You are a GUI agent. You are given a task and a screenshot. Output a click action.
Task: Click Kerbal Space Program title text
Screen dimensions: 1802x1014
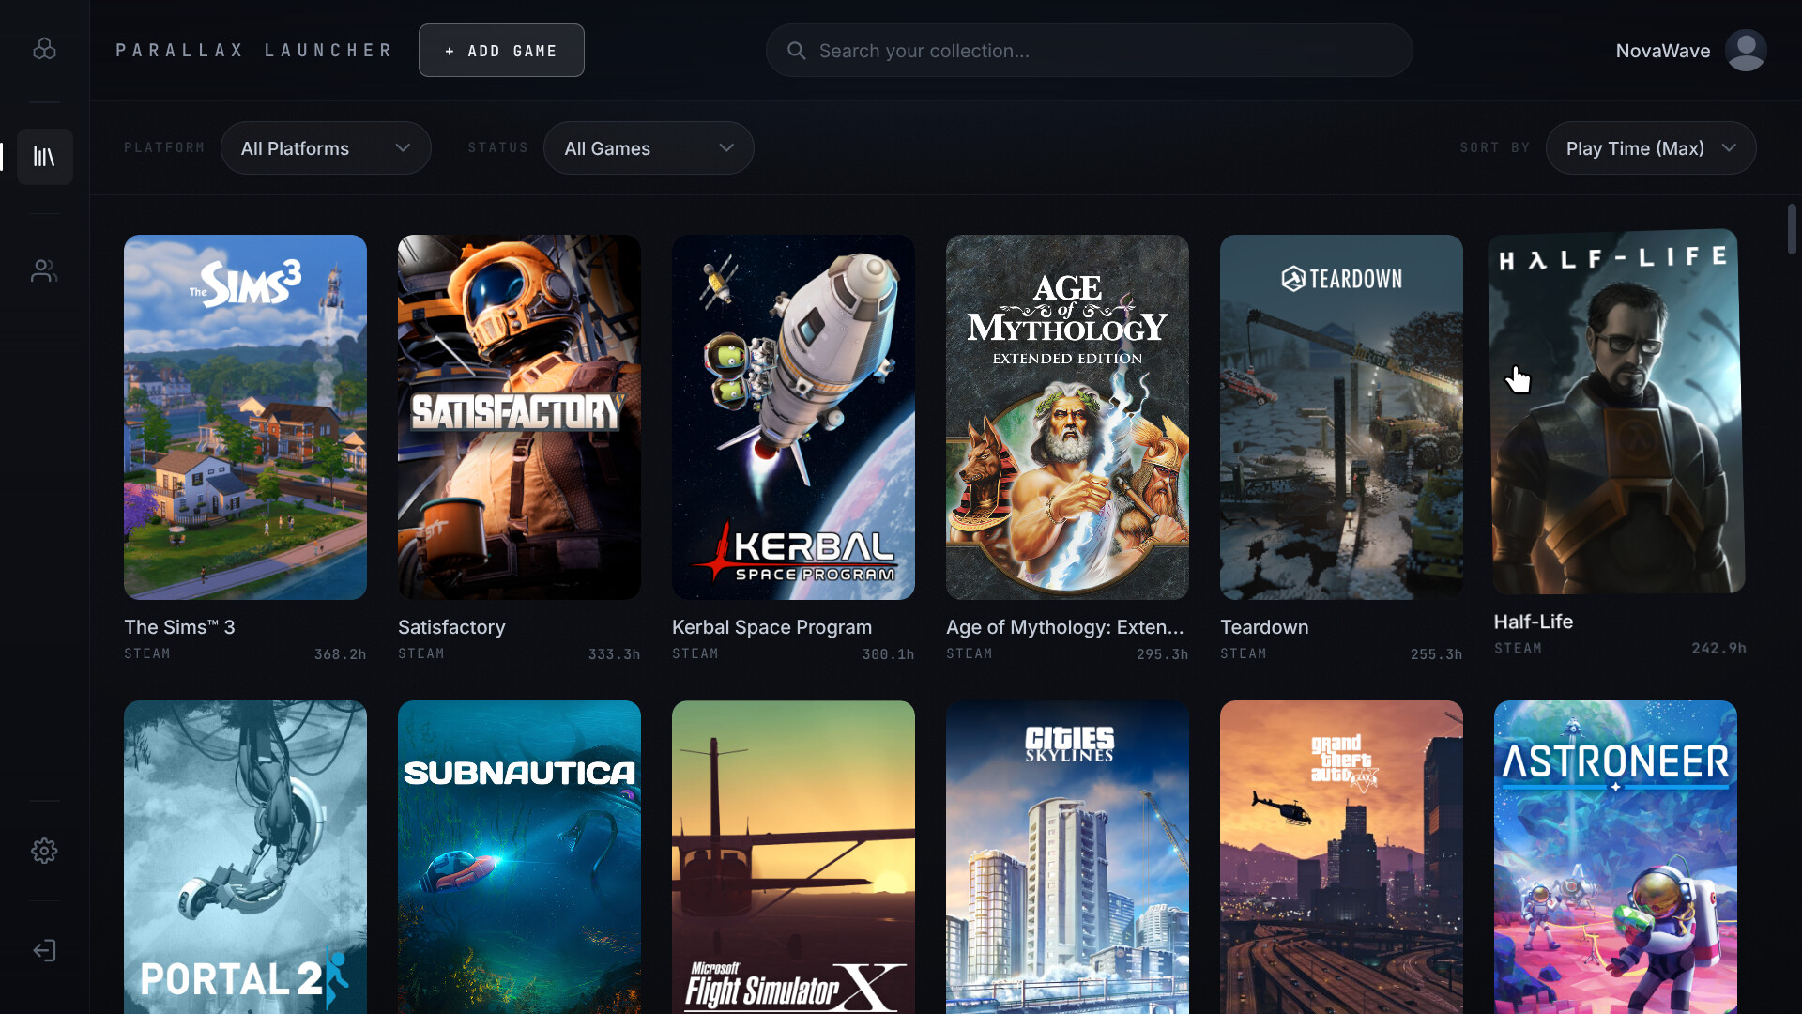pyautogui.click(x=771, y=627)
